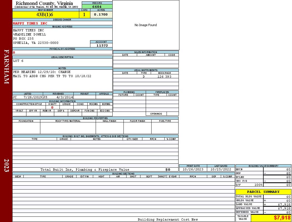Click the yellow Parcel Summary header
The width and height of the screenshot is (292, 222).
coord(263,192)
